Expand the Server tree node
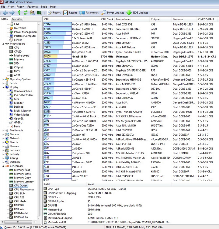This screenshot has height=229, width=219. click(3, 83)
